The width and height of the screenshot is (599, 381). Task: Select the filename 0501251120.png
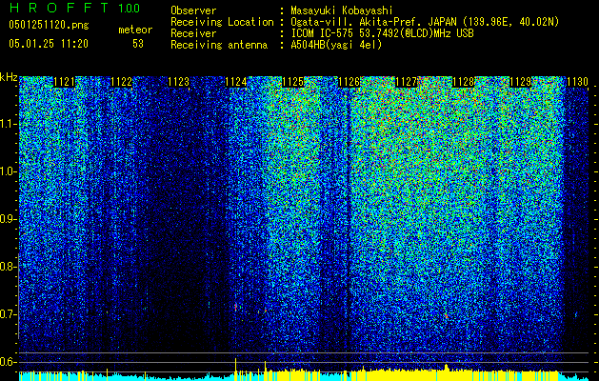coord(49,26)
